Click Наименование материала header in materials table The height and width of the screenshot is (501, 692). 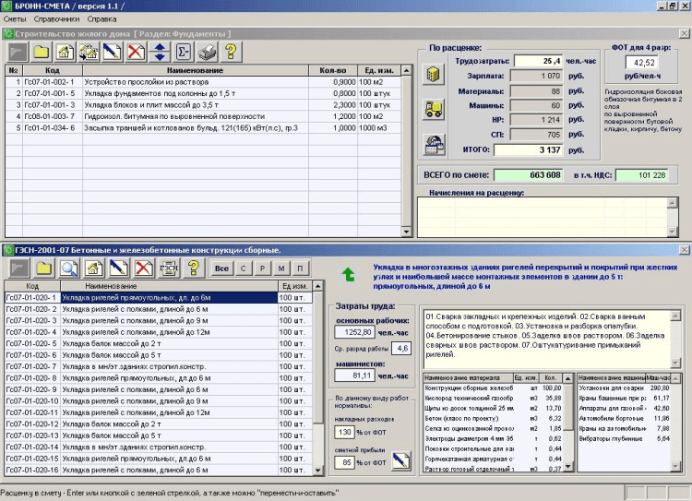pos(468,378)
